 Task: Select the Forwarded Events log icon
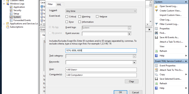click(x=11, y=20)
